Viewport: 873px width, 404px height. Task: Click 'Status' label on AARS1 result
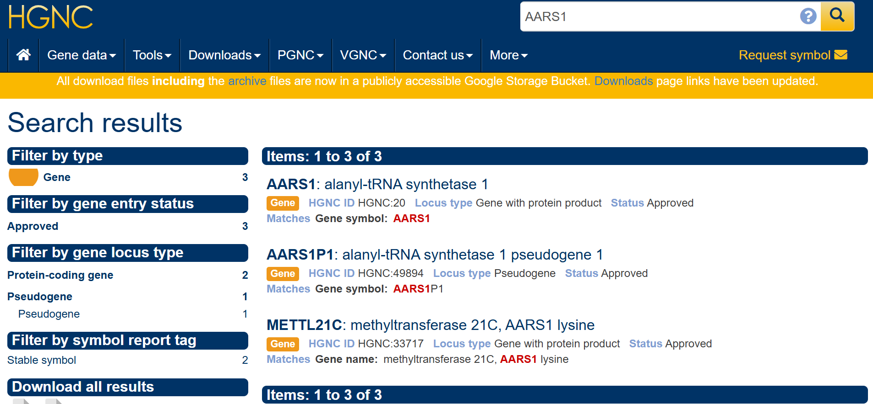pos(627,203)
